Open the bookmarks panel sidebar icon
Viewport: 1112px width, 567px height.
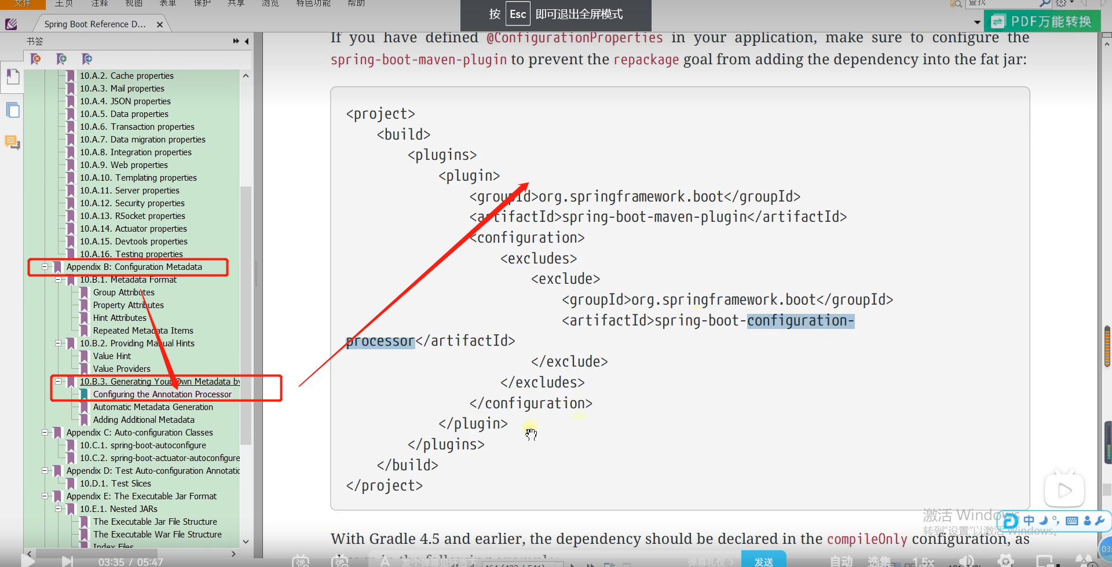click(12, 77)
